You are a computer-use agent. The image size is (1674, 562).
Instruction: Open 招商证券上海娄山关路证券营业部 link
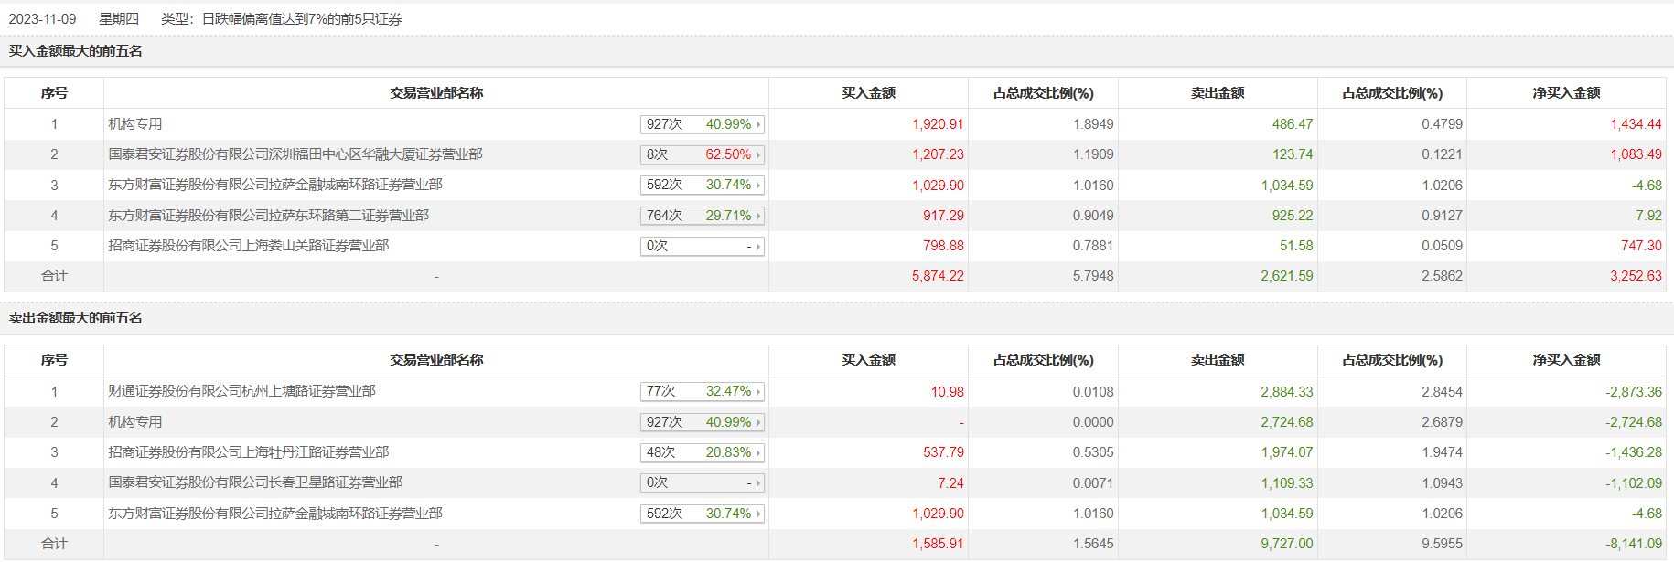point(248,246)
